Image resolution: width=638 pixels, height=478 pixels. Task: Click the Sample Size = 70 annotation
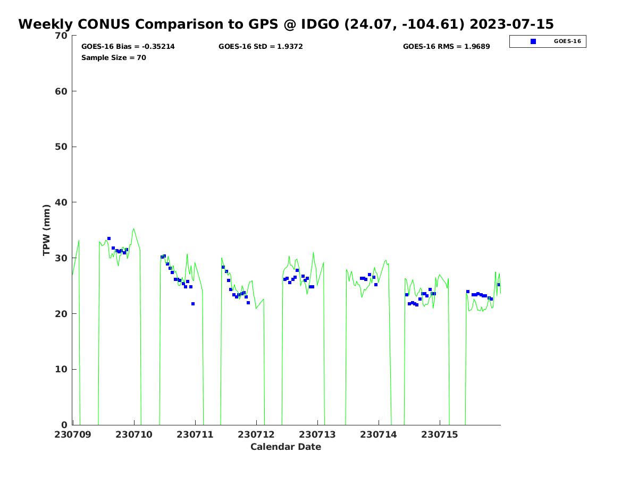pyautogui.click(x=113, y=58)
